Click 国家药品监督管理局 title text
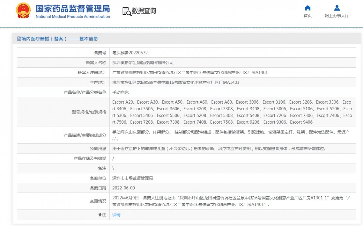Image resolution: width=363 pixels, height=226 pixels. pos(73,8)
